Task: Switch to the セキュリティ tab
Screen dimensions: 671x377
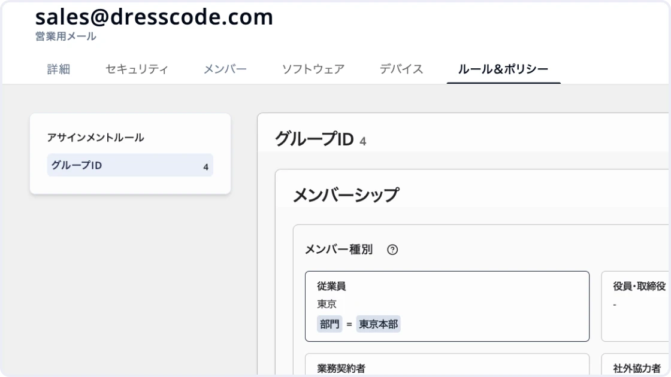Action: (137, 69)
